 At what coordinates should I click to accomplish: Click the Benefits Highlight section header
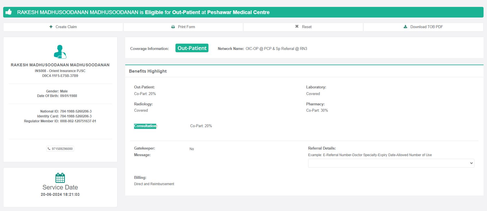tap(148, 71)
